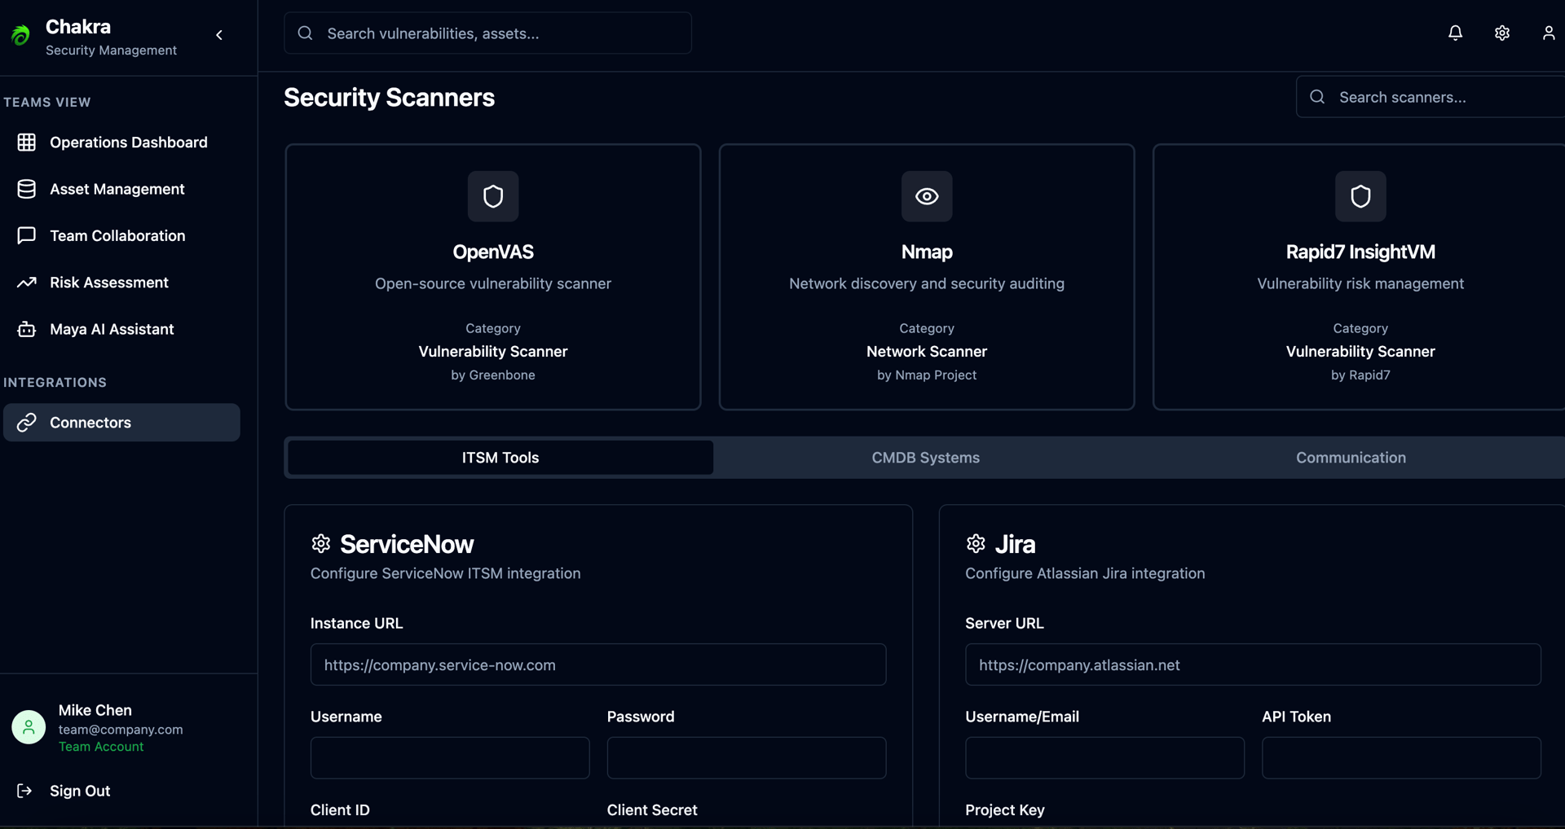This screenshot has width=1565, height=829.
Task: Click the ServiceNow gear icon
Action: click(321, 543)
